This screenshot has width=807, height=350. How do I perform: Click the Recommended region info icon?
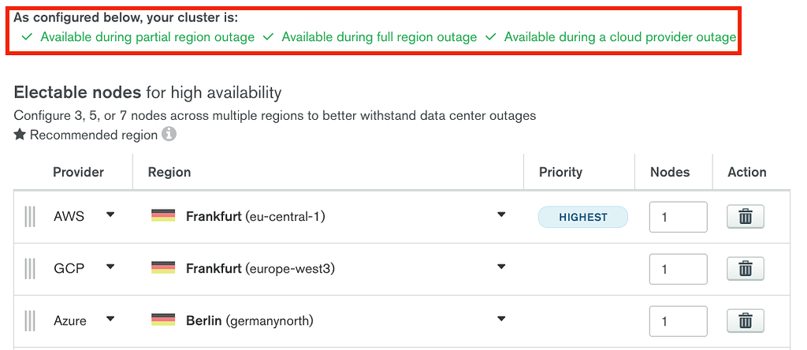(169, 135)
